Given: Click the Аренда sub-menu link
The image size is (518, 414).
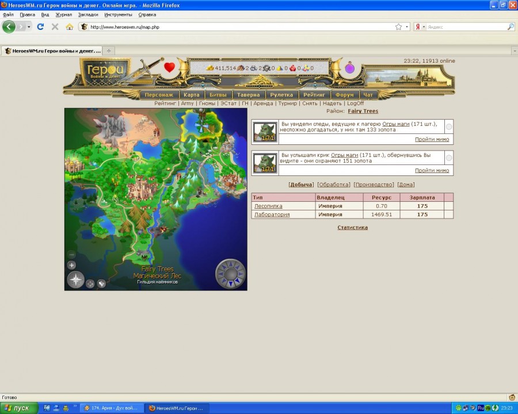Looking at the screenshot, I should click(x=263, y=103).
